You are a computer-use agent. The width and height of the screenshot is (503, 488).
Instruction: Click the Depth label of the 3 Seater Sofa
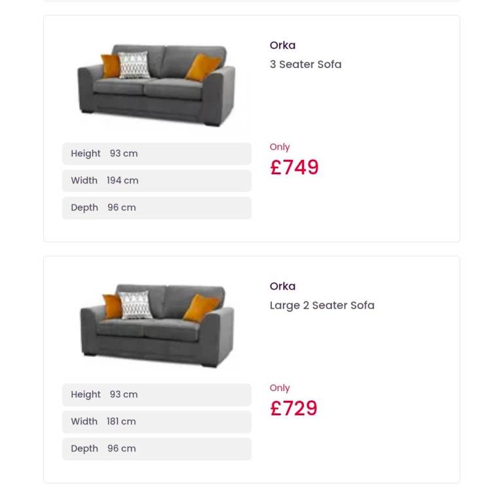point(84,208)
